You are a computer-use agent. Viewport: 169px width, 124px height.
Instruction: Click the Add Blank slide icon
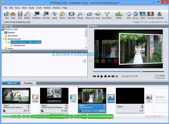tap(36, 15)
